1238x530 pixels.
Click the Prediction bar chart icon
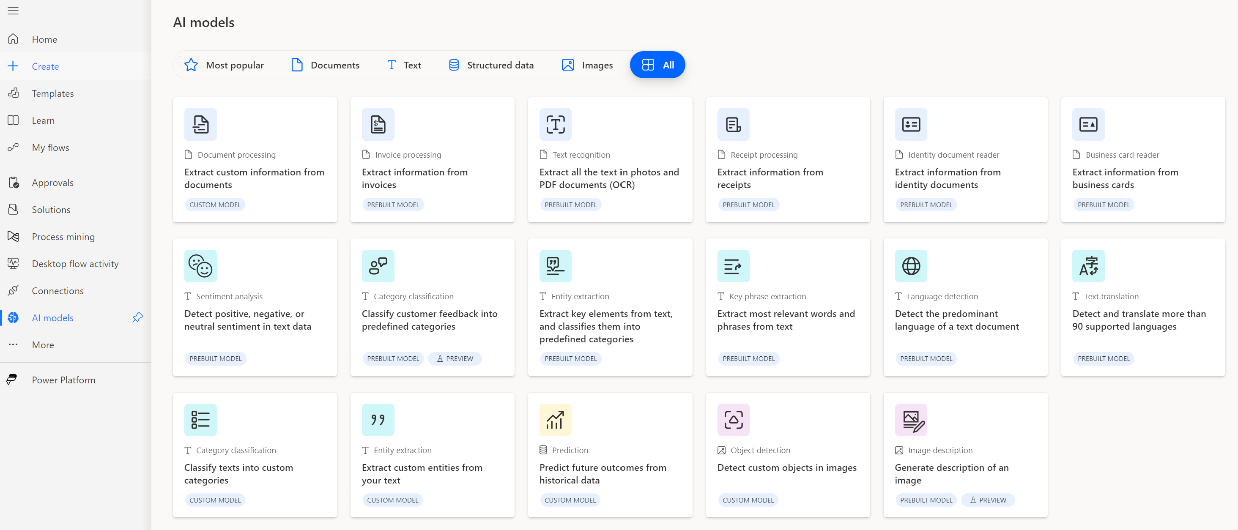tap(555, 420)
